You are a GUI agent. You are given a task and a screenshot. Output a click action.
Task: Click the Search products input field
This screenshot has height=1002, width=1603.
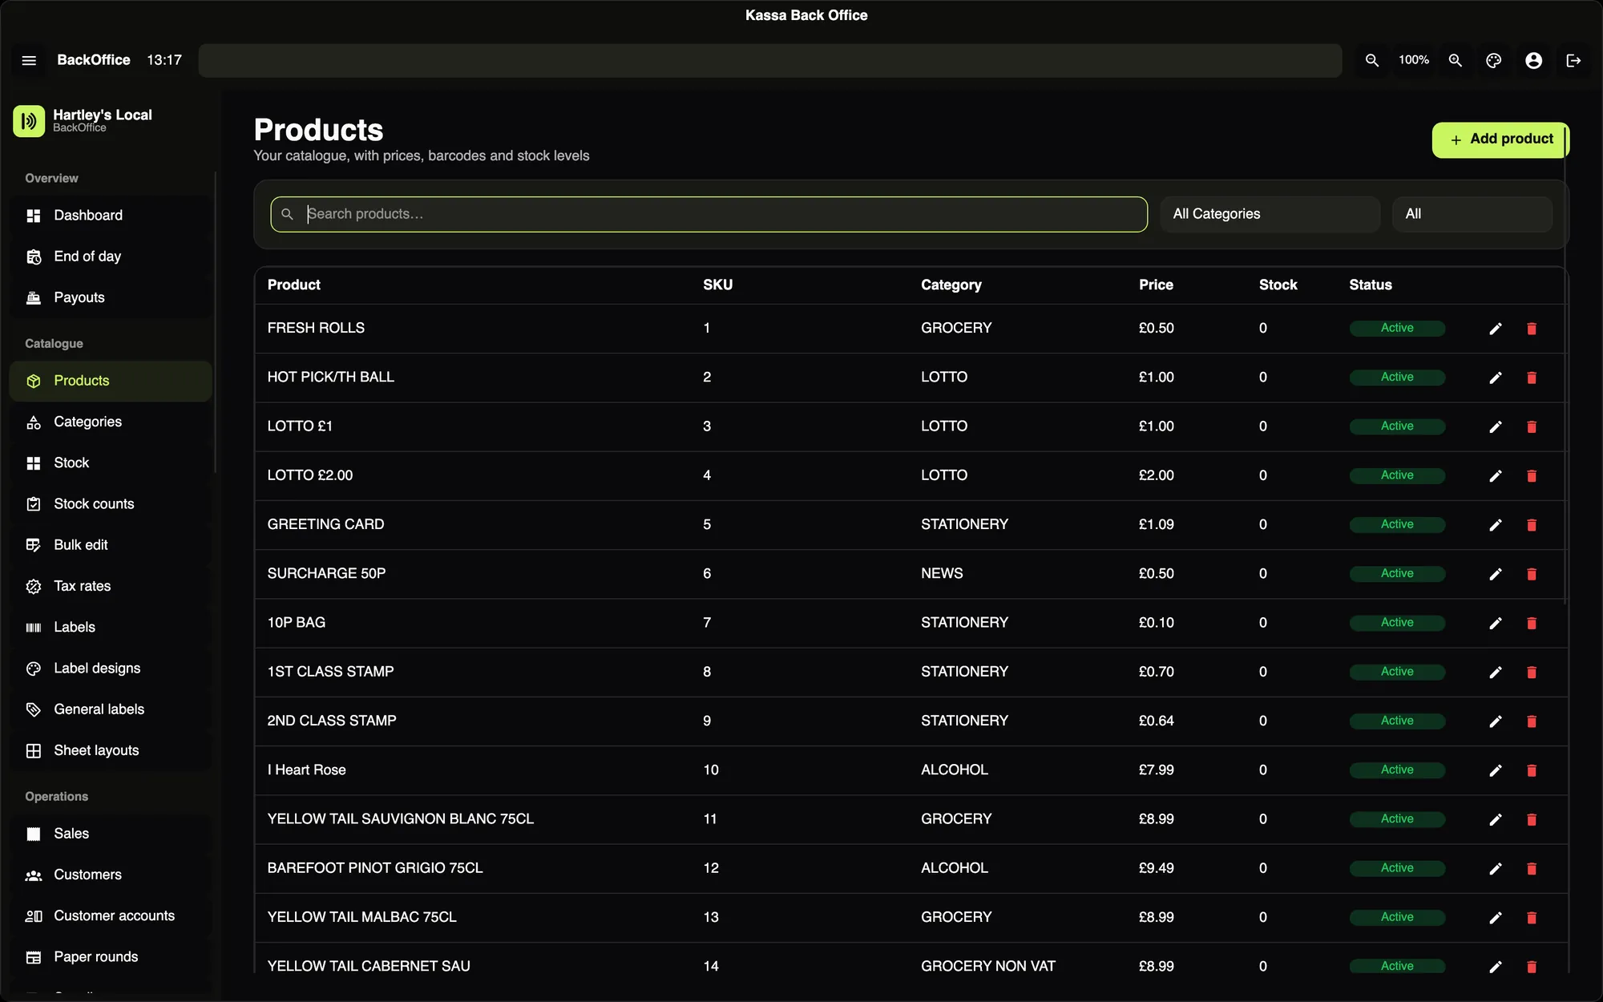709,214
